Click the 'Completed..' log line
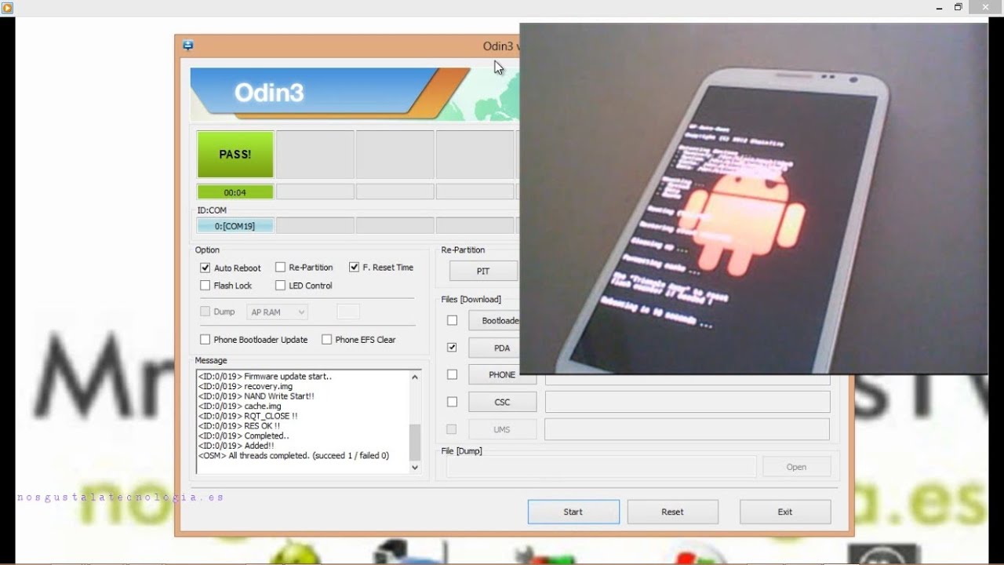 tap(244, 436)
